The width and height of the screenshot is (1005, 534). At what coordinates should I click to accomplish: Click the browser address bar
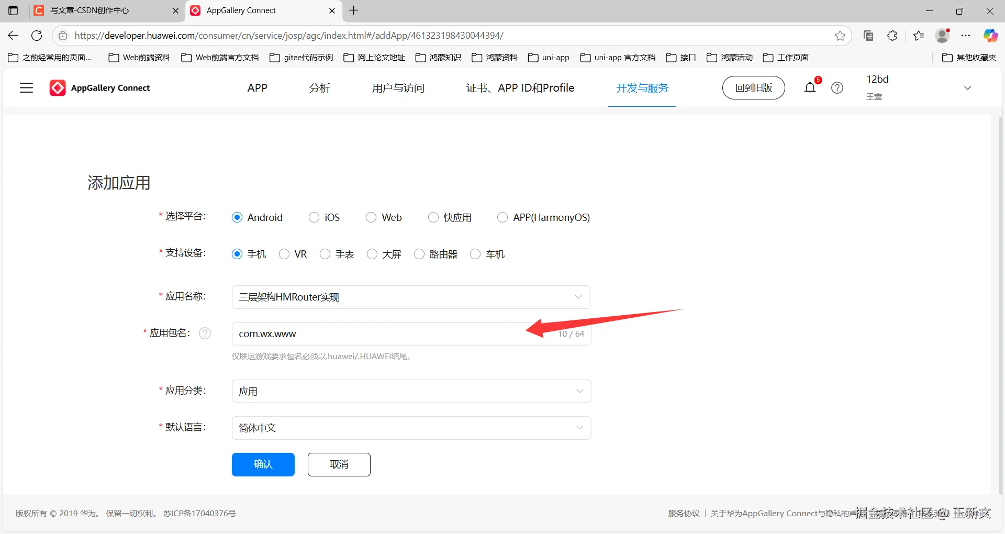pyautogui.click(x=453, y=36)
